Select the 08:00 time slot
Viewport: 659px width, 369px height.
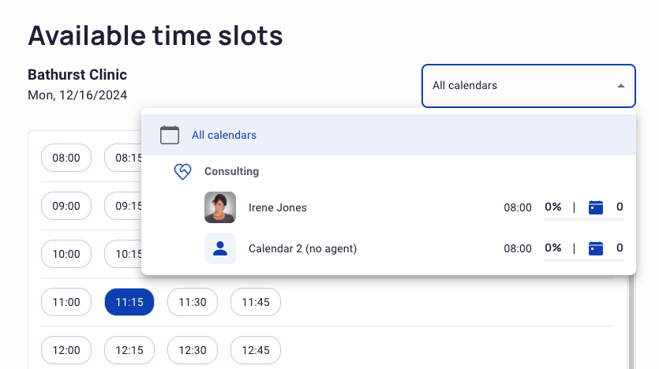pyautogui.click(x=66, y=158)
